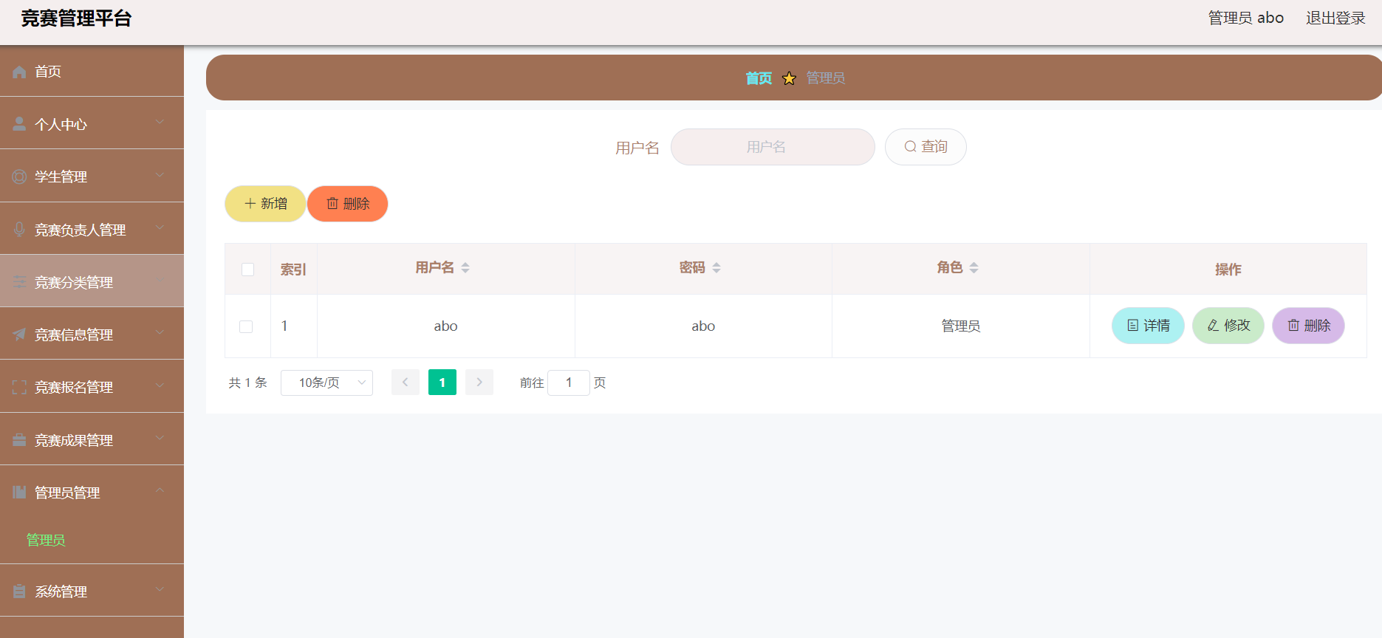Click the 管理员 role cell
Screen dimensions: 1382x638
(960, 326)
